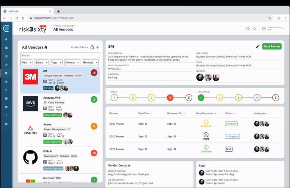Click the 3M logo thumbnail
This screenshot has width=290, height=188.
30,77
